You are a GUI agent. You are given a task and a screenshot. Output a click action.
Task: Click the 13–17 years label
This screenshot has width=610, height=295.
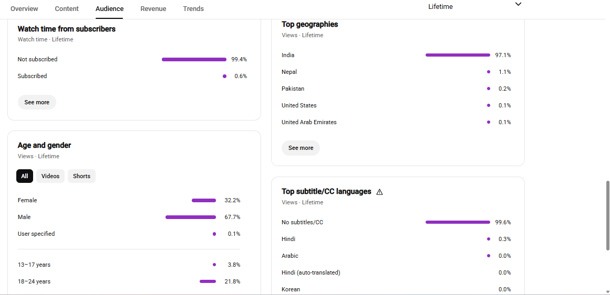pyautogui.click(x=34, y=265)
